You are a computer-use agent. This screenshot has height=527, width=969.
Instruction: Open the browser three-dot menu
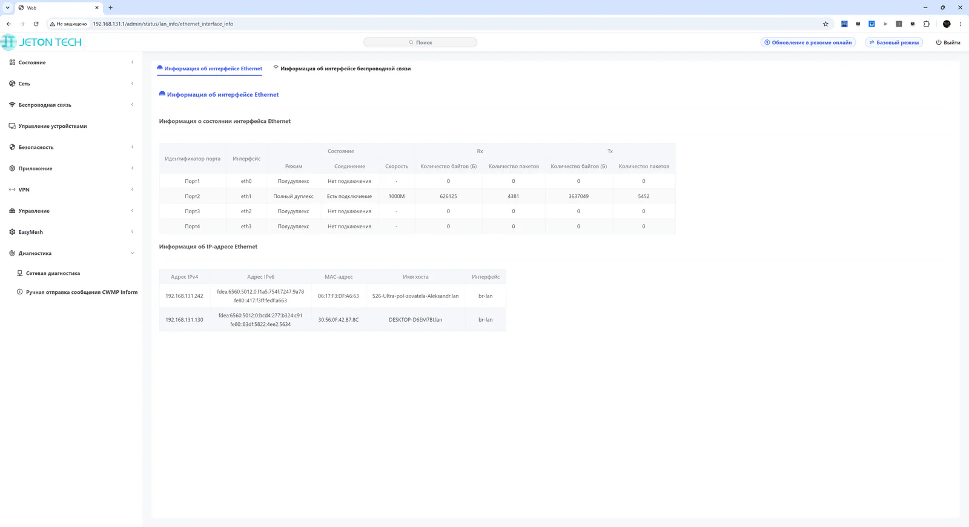coord(960,24)
